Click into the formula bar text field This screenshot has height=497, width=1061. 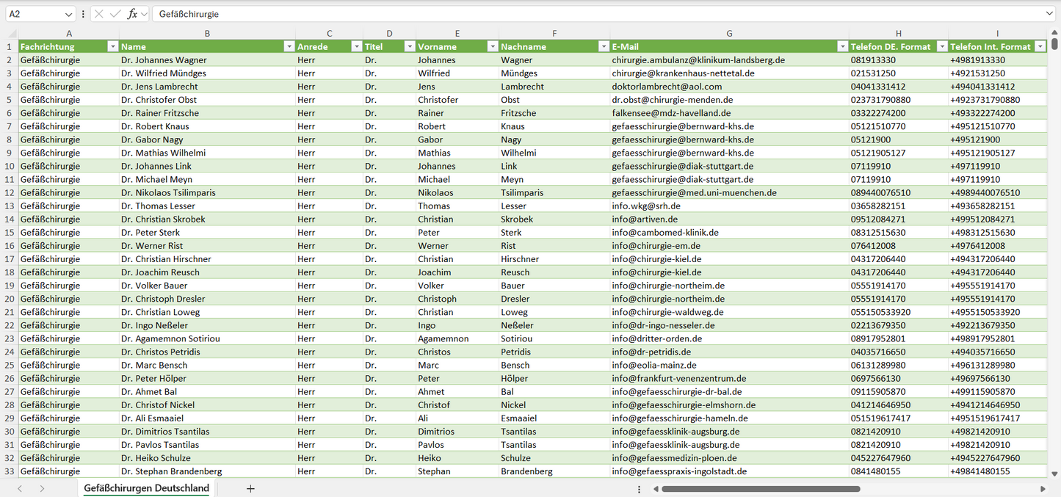587,14
